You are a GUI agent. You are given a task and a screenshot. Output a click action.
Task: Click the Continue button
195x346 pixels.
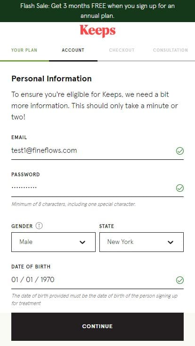click(x=97, y=327)
